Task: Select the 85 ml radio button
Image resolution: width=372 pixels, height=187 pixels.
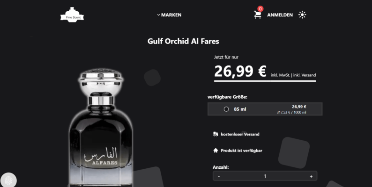Action: click(226, 109)
